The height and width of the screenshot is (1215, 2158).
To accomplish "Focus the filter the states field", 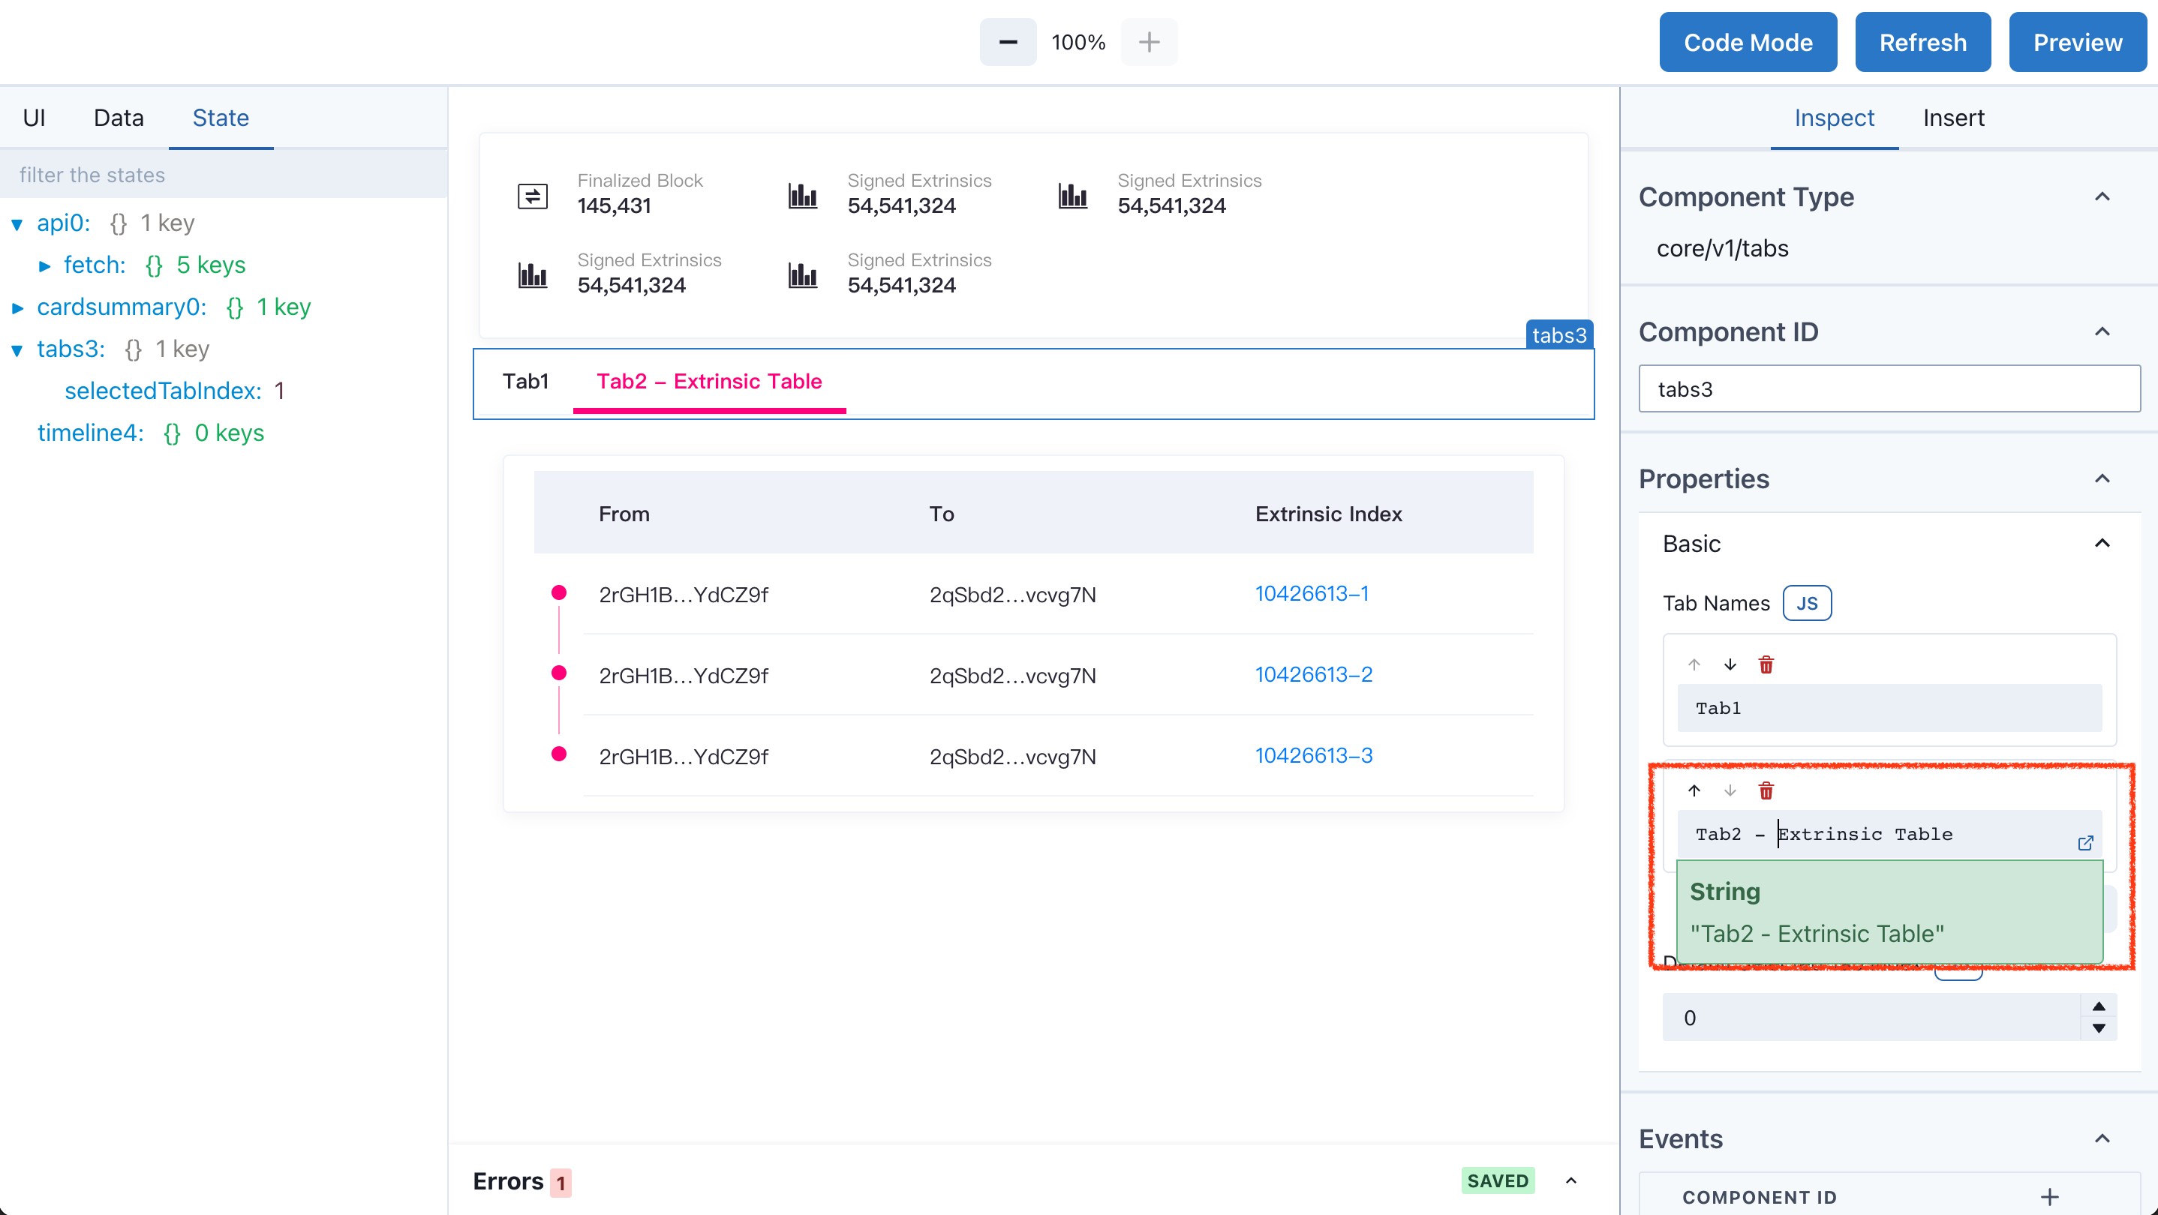I will 224,175.
